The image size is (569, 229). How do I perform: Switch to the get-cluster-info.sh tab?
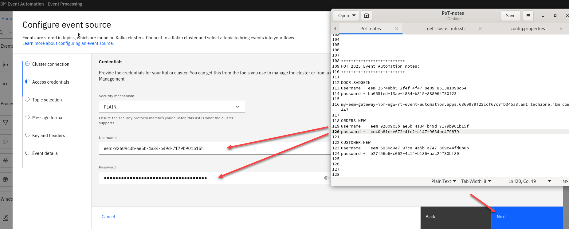coord(445,29)
